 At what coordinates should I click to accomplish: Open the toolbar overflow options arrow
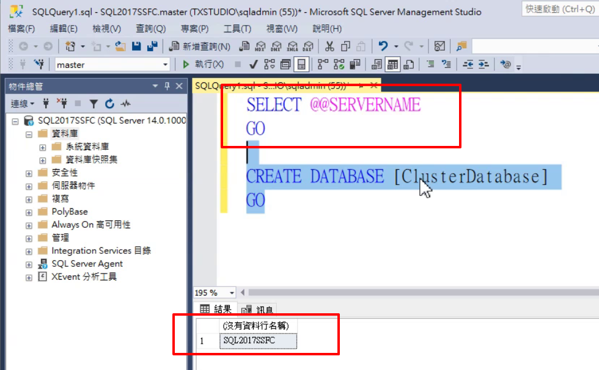(518, 67)
